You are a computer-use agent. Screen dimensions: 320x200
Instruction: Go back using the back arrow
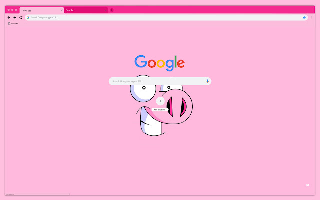click(x=9, y=18)
